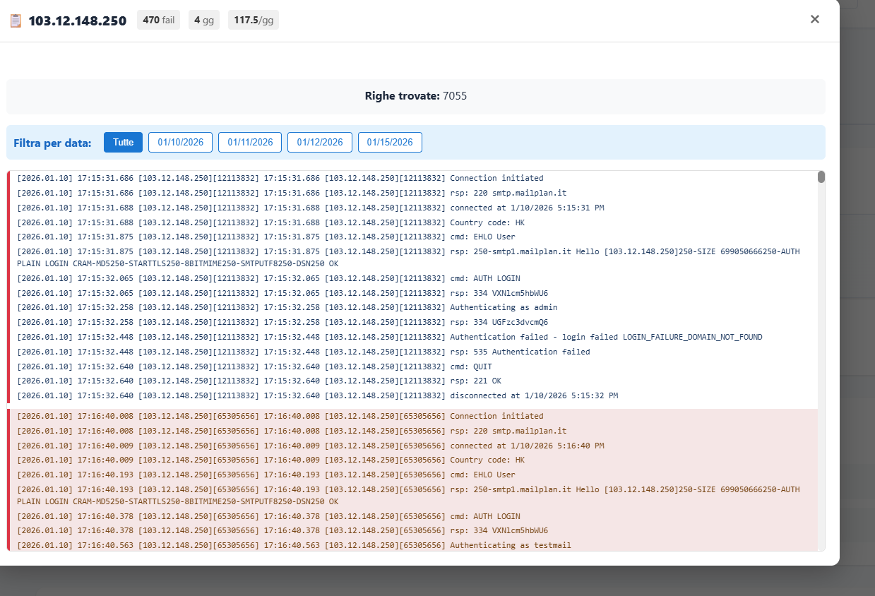Select the 'Authenticating as testmail' log line

pyautogui.click(x=510, y=545)
